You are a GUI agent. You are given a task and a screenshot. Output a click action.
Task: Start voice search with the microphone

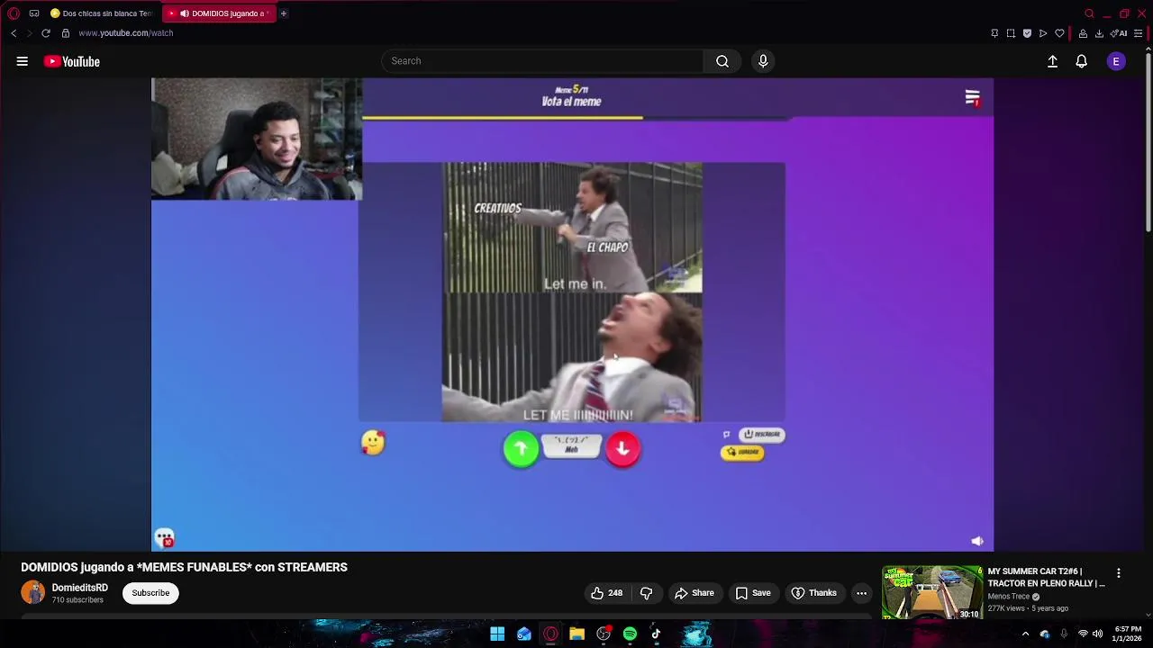[763, 61]
